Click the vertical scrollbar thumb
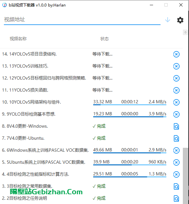 click(x=185, y=176)
